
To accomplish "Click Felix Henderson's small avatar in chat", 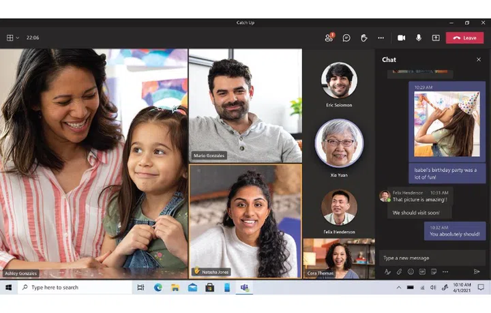I will tap(385, 196).
